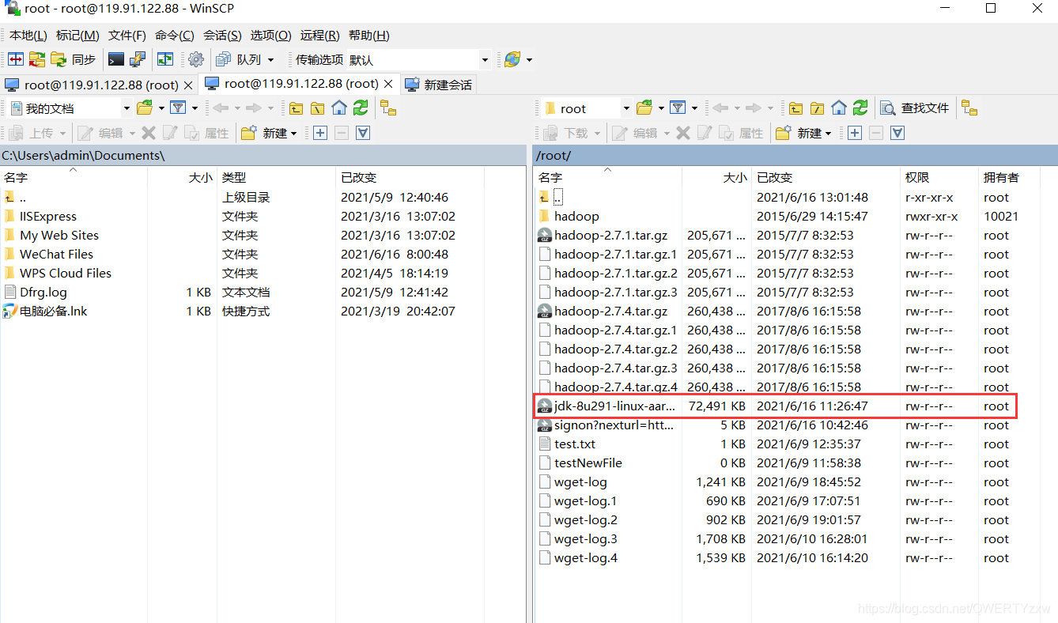1058x623 pixels.
Task: Select the IISExpress folder in local panel
Action: coord(48,217)
